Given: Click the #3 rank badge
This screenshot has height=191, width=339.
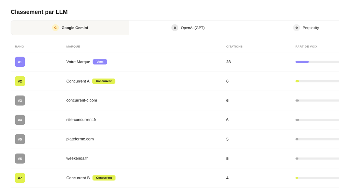Looking at the screenshot, I should pyautogui.click(x=20, y=100).
